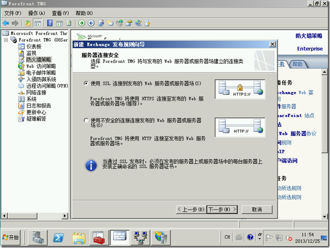Click the task pane scroll-up arrow
330x248 pixels.
pos(324,72)
